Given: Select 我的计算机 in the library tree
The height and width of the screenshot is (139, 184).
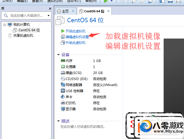Looking at the screenshot, I should [x=21, y=25].
